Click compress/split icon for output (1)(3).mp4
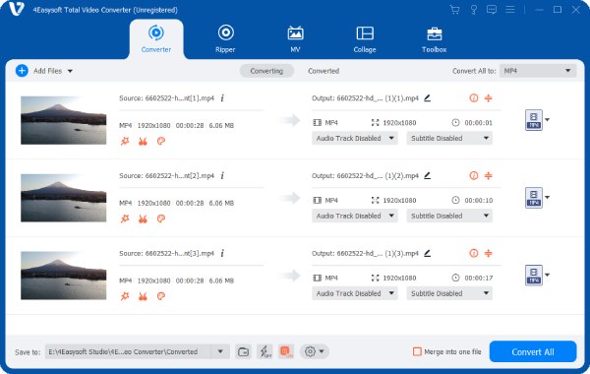 point(489,254)
